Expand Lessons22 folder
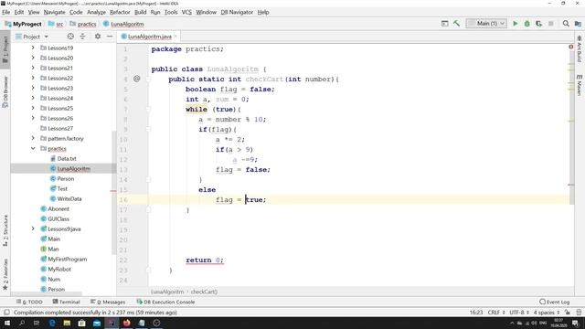Screen dimensions: 585x329 pyautogui.click(x=33, y=78)
